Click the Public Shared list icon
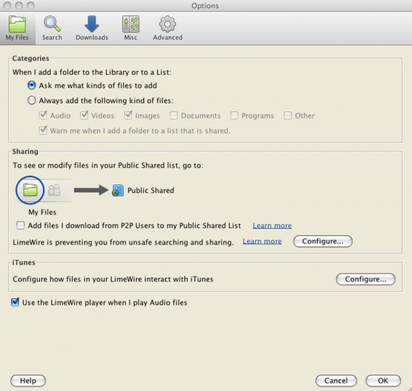 coord(118,190)
